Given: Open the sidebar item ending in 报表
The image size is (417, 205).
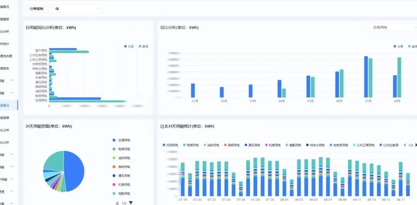Looking at the screenshot, I should 5,118.
